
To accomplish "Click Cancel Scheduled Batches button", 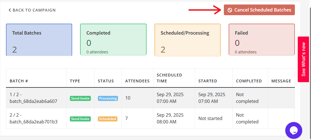I will pos(259,10).
